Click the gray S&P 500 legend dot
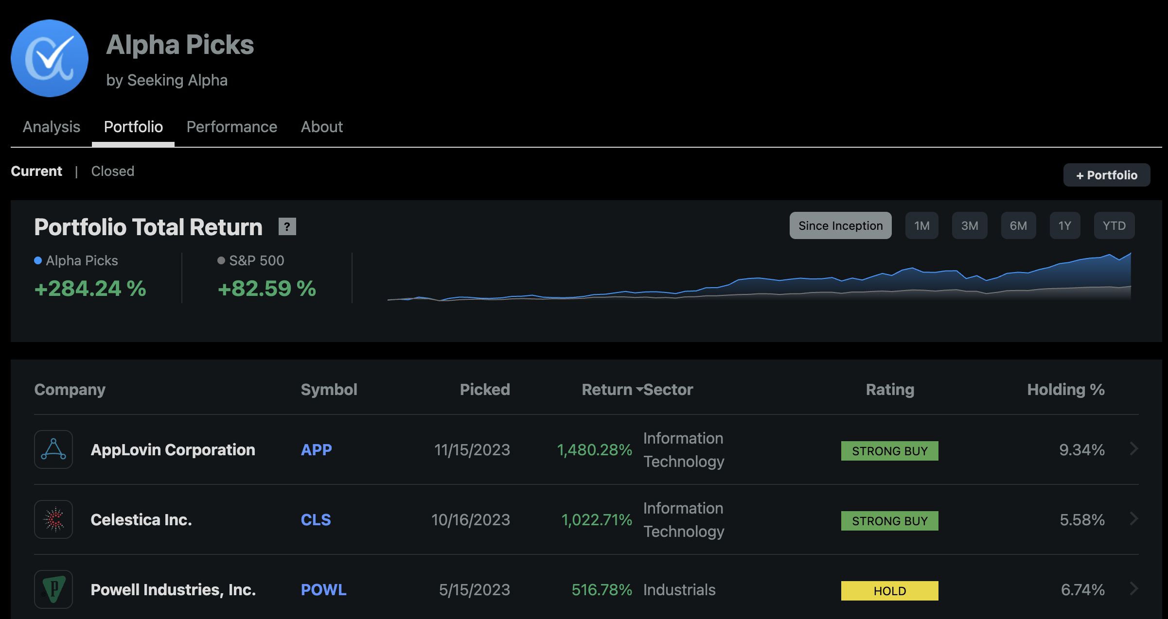Viewport: 1168px width, 619px height. (x=221, y=260)
